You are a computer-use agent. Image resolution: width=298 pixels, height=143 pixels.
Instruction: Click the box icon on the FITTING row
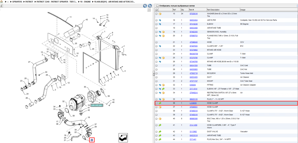pyautogui.click(x=163, y=85)
